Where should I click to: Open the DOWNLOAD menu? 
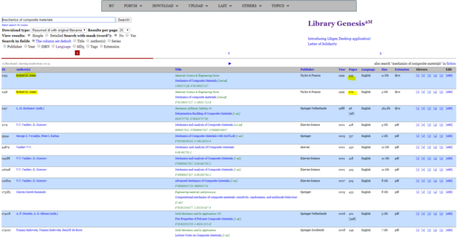point(165,6)
